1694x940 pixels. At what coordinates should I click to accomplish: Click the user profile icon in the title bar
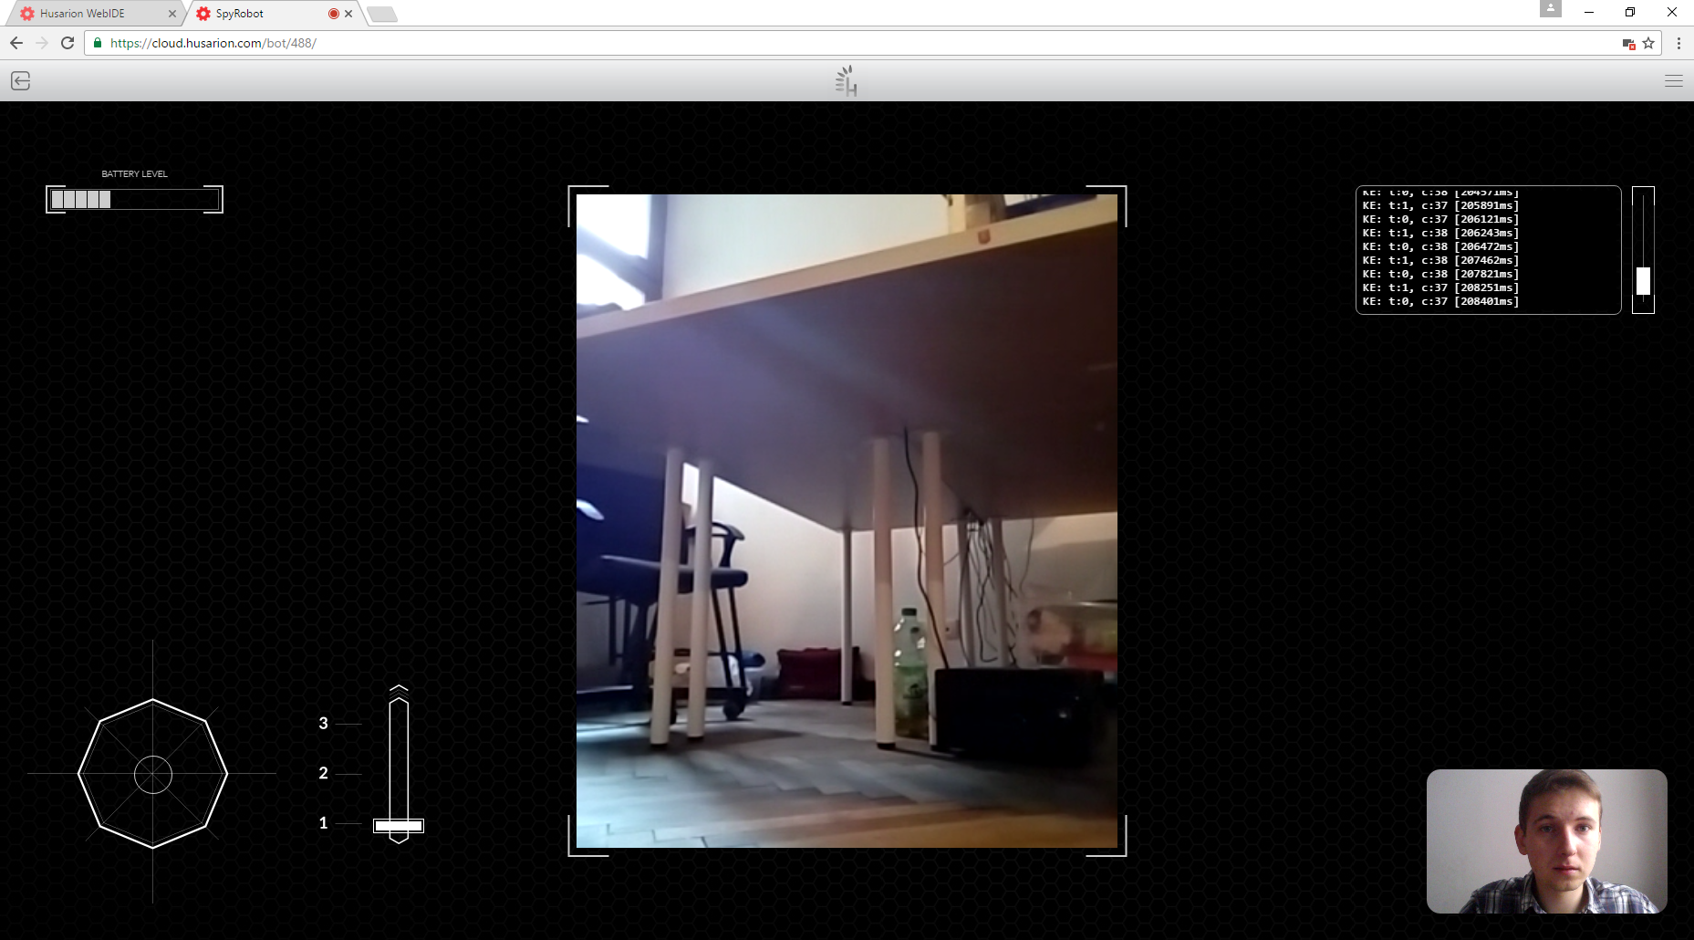[x=1552, y=9]
